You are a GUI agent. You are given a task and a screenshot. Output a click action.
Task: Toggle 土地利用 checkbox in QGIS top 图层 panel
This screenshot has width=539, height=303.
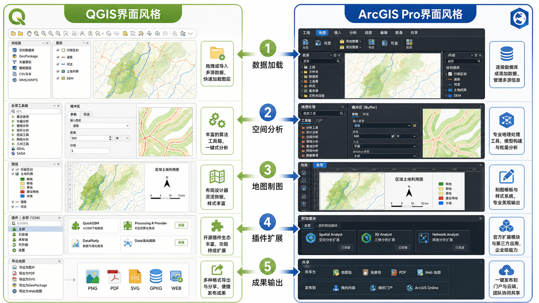(x=58, y=71)
